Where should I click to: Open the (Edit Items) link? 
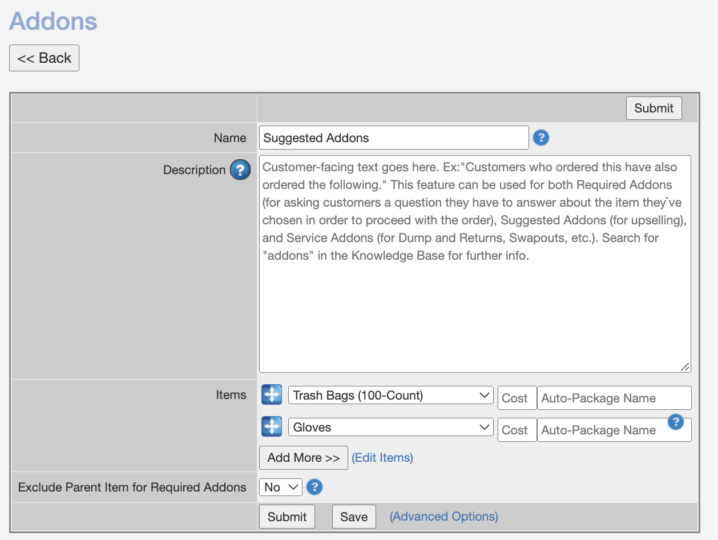pyautogui.click(x=382, y=458)
